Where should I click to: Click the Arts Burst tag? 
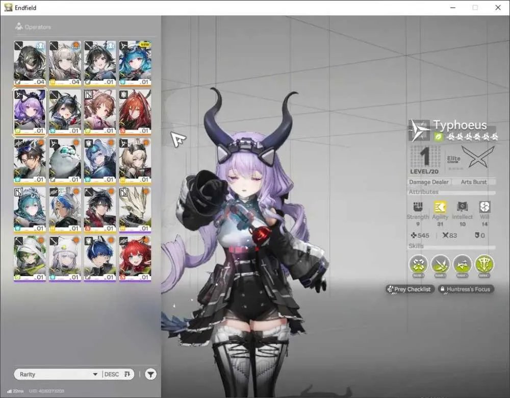click(474, 182)
